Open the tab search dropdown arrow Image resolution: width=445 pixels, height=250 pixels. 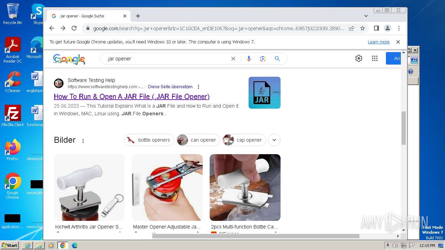(366, 16)
